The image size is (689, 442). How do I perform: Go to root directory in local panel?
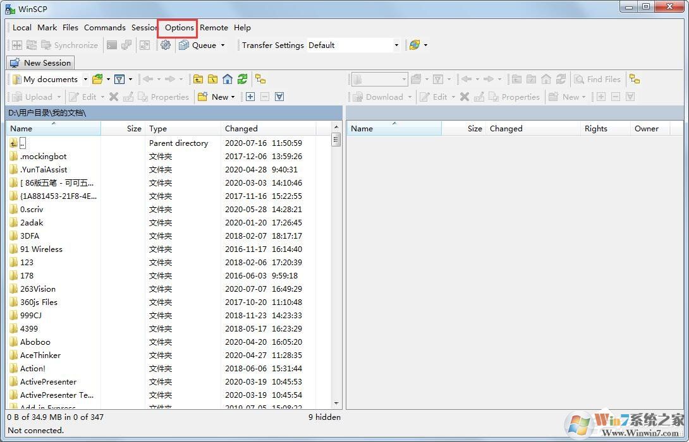[213, 80]
